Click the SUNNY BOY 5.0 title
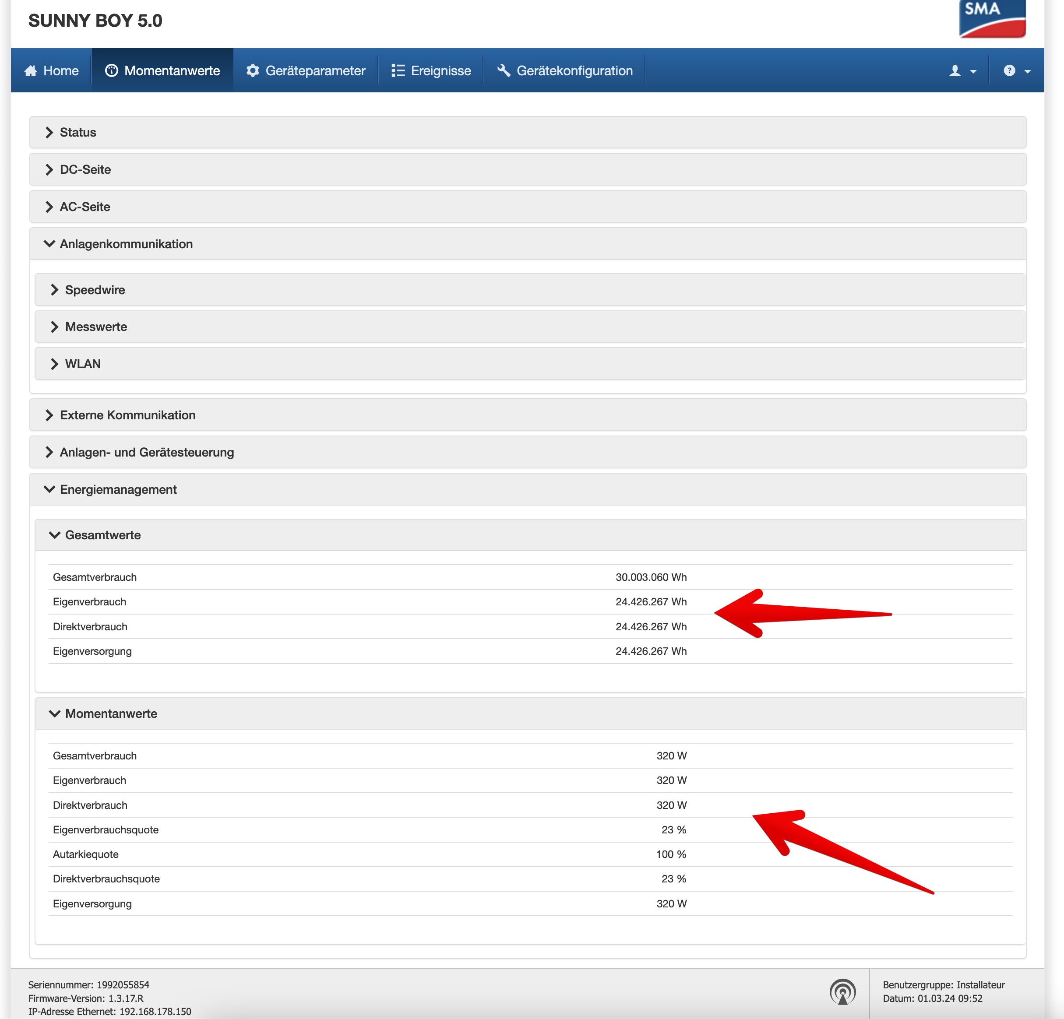 [95, 21]
